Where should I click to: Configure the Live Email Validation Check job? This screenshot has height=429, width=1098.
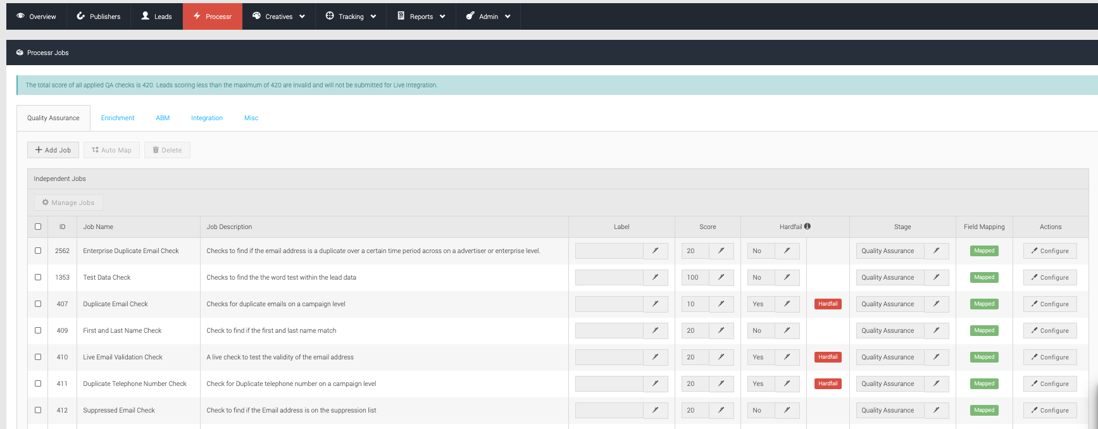(x=1050, y=357)
